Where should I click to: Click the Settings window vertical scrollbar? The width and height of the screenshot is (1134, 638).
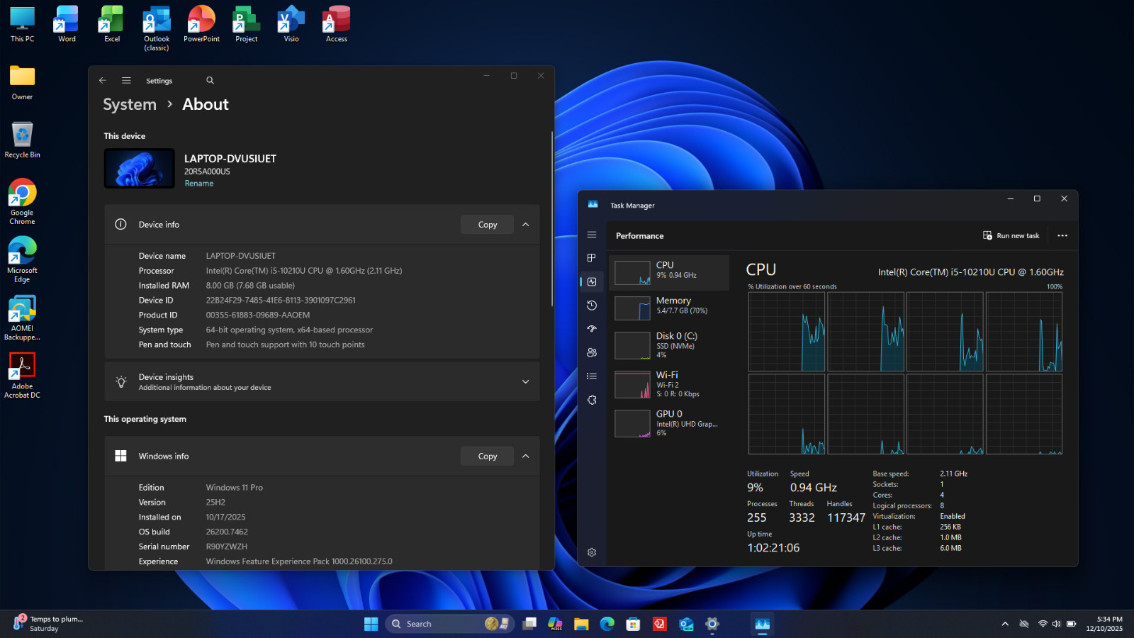552,220
